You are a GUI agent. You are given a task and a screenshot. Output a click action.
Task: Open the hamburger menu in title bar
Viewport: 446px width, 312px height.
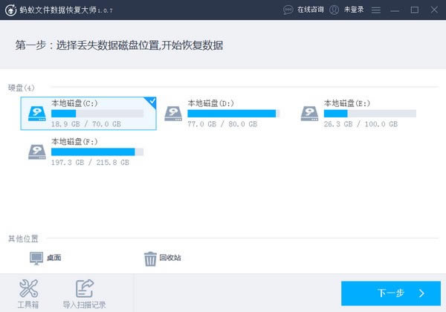pyautogui.click(x=375, y=10)
